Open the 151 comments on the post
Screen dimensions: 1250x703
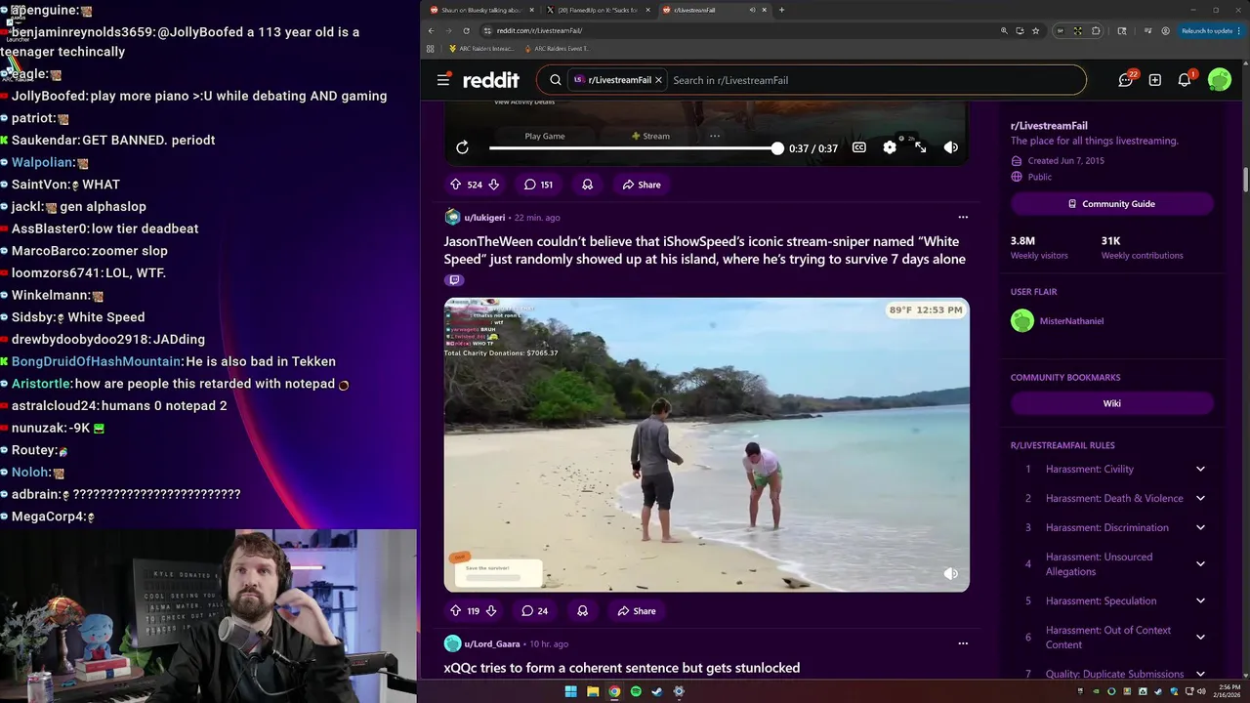coord(538,185)
